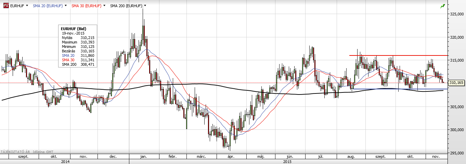Click the márc. month label on time axis
Image resolution: width=466 pixels, height=164 pixels.
[x=201, y=156]
